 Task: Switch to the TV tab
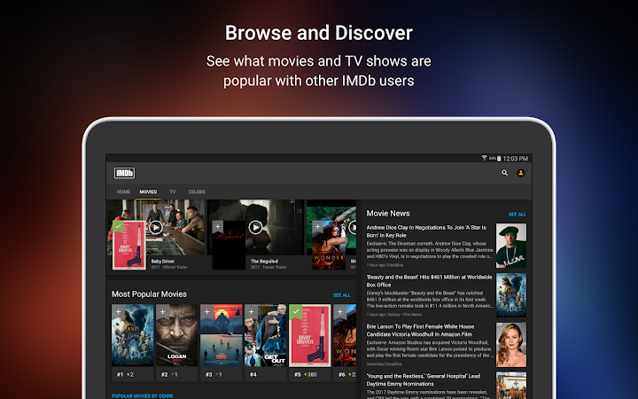pyautogui.click(x=173, y=192)
